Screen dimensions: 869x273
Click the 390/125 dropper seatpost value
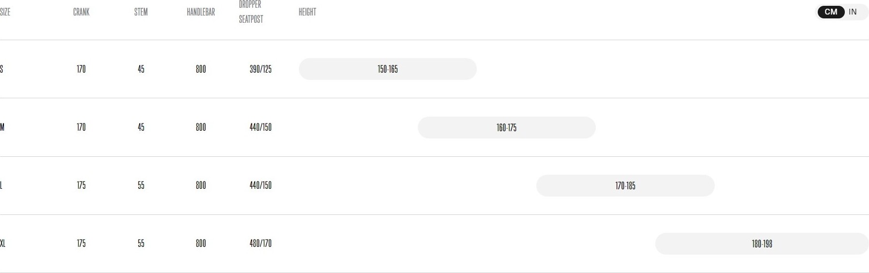[261, 69]
